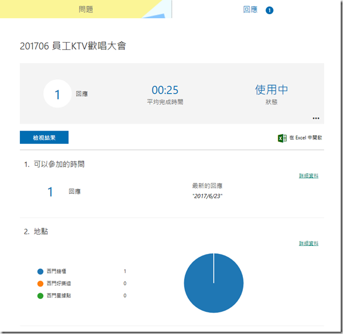This screenshot has width=343, height=334.
Task: Click the response count badge on 回應 tab
Action: [x=270, y=10]
